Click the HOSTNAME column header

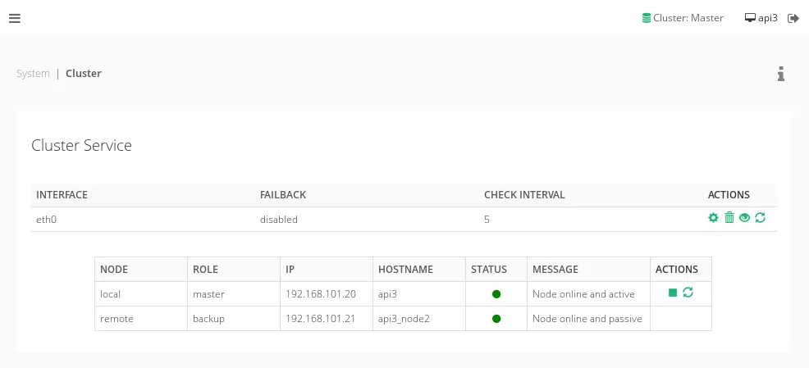(x=405, y=269)
